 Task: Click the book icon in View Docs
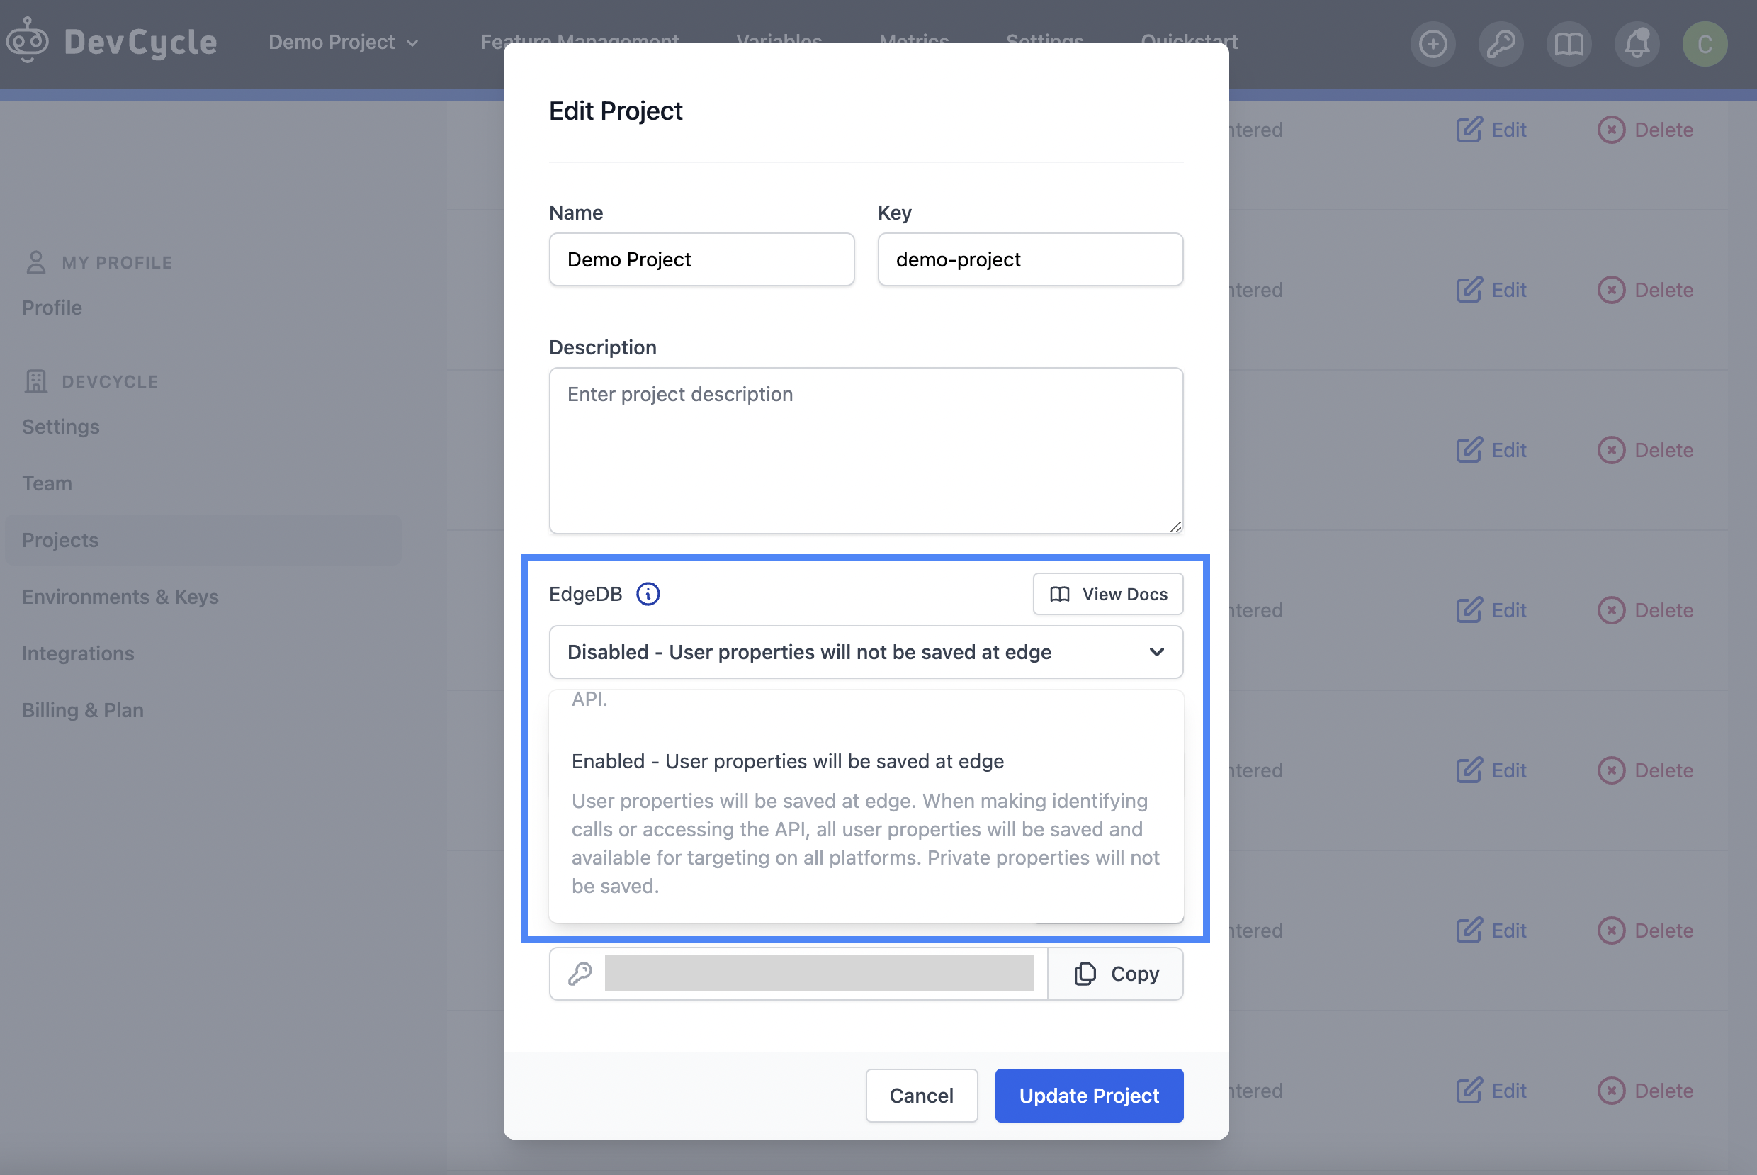click(x=1059, y=595)
